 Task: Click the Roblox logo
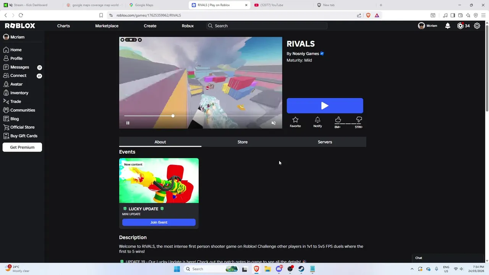pos(20,26)
